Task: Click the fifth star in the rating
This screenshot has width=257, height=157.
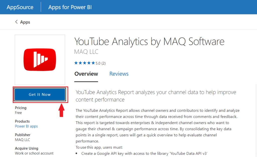Action: pos(93,63)
